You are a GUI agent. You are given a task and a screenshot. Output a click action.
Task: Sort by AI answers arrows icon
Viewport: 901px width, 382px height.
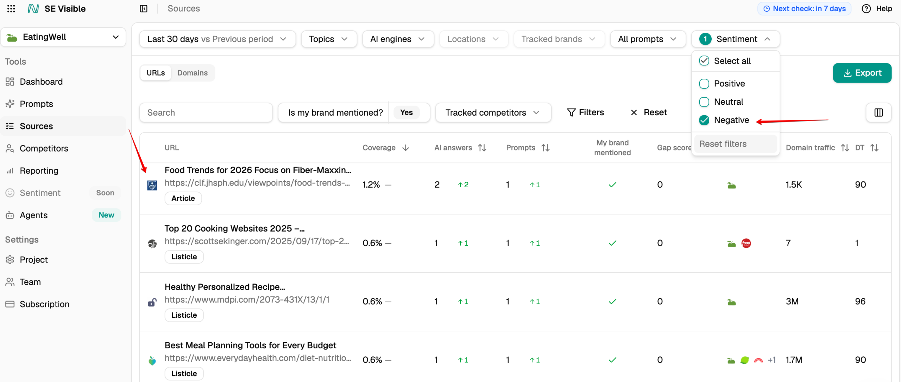pyautogui.click(x=482, y=148)
